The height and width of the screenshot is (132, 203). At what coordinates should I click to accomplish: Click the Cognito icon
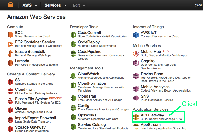click(136, 63)
